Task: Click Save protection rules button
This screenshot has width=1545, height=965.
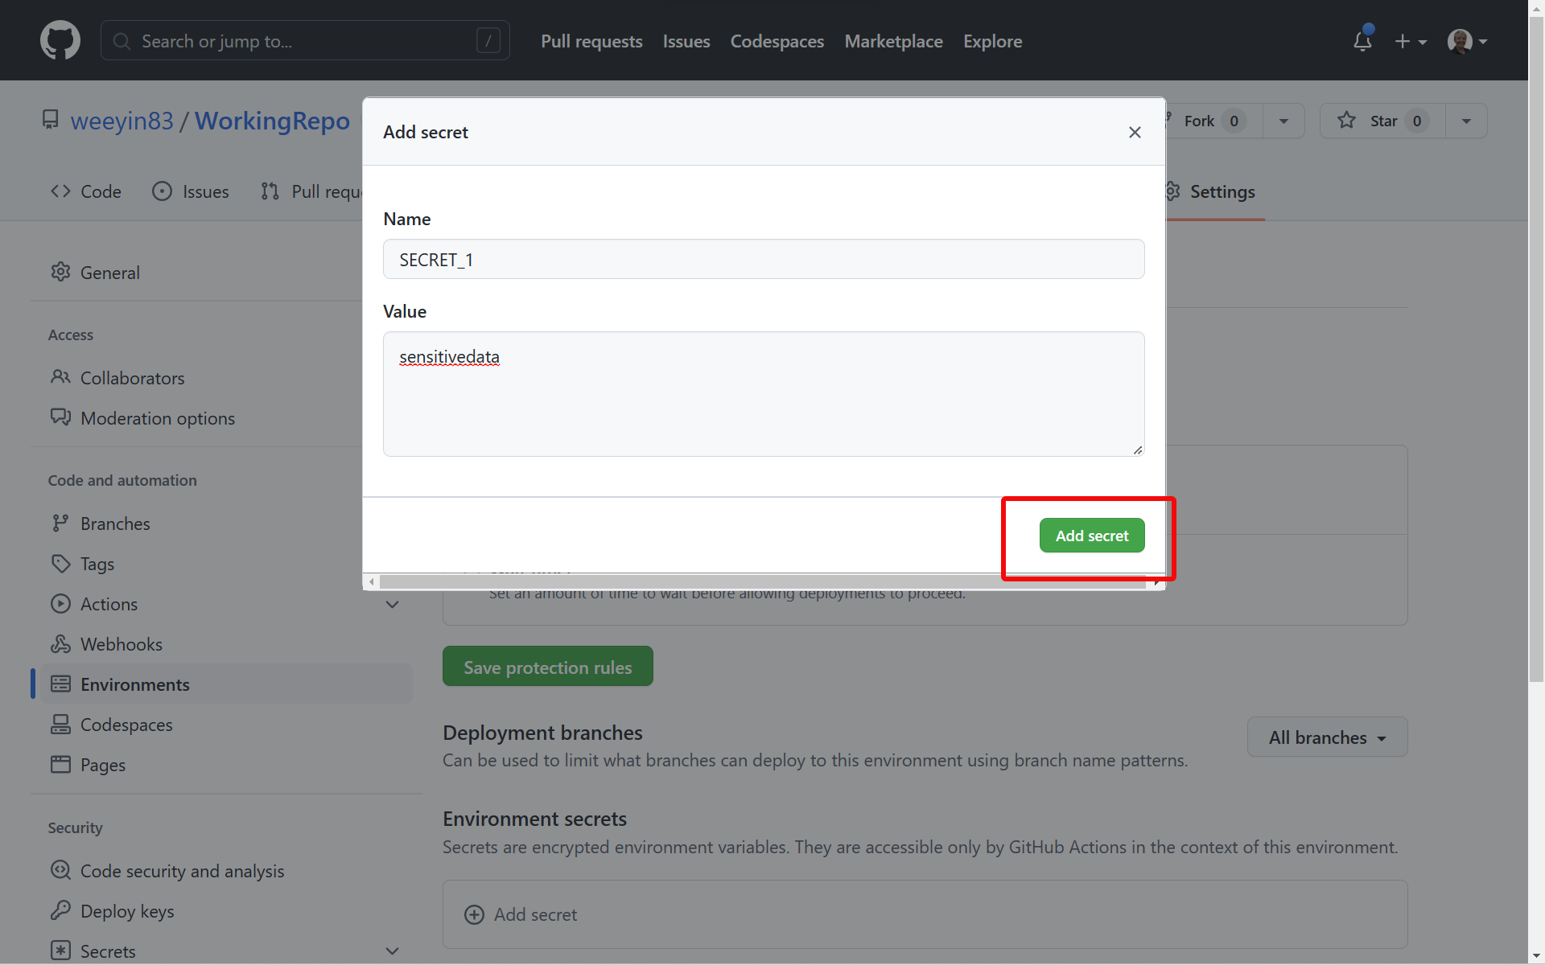Action: 547,667
